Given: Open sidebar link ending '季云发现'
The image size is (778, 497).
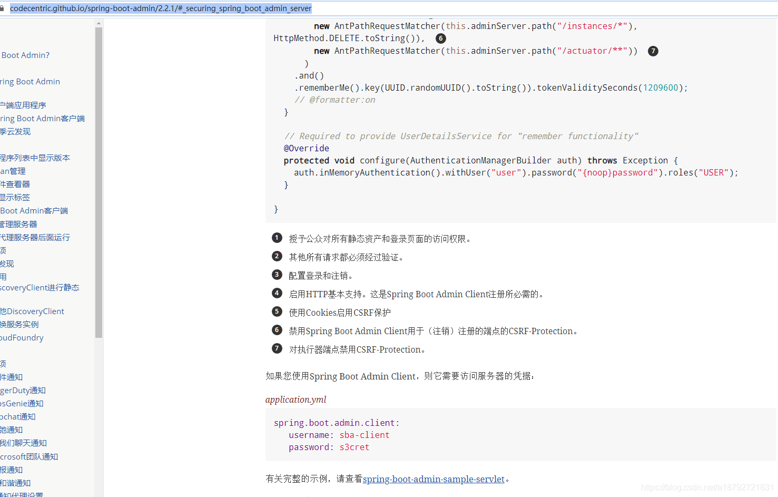Looking at the screenshot, I should coord(15,132).
